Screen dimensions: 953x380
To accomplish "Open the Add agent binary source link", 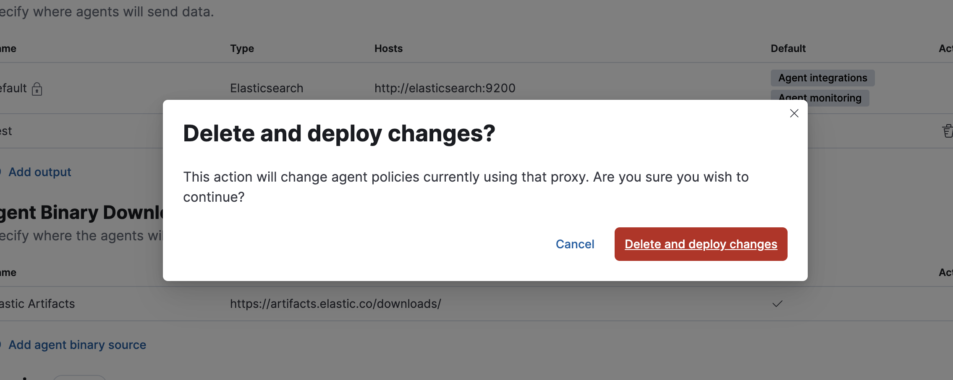I will [x=78, y=345].
